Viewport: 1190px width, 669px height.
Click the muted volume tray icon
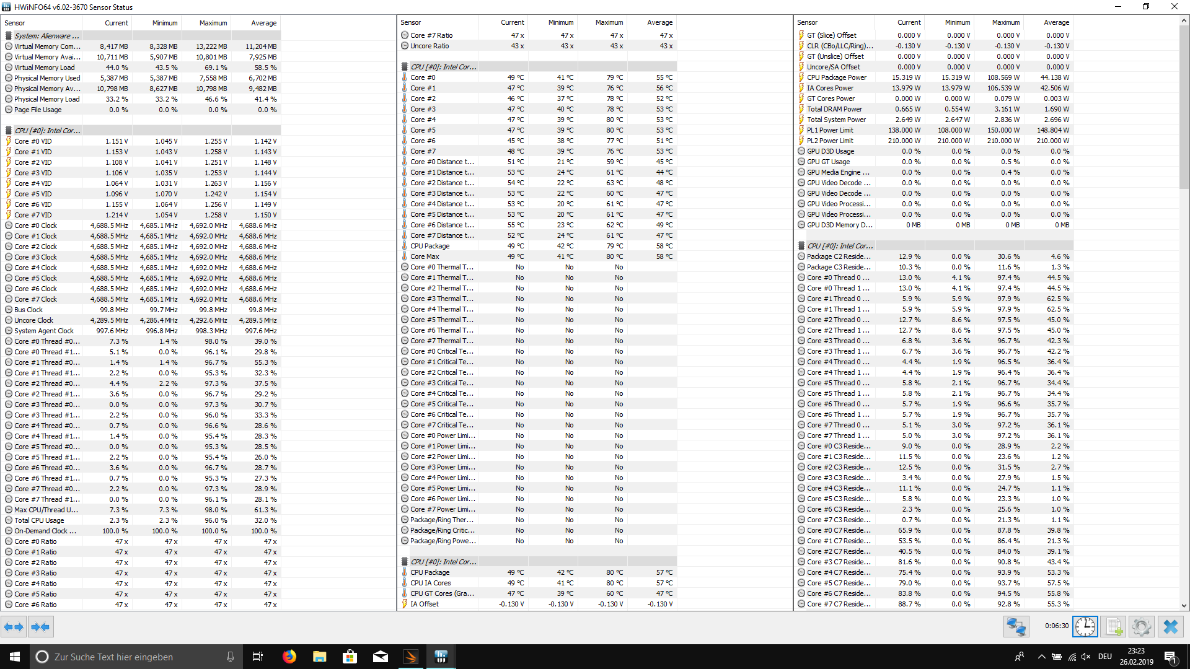[x=1086, y=657]
